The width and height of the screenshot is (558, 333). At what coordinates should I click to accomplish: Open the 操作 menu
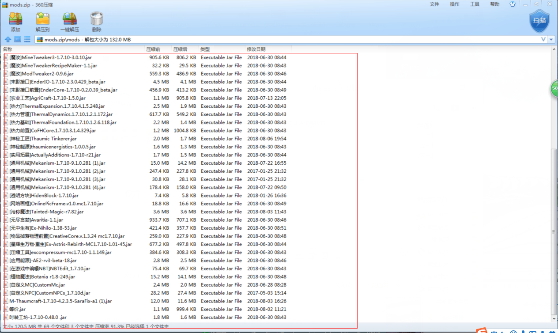454,4
